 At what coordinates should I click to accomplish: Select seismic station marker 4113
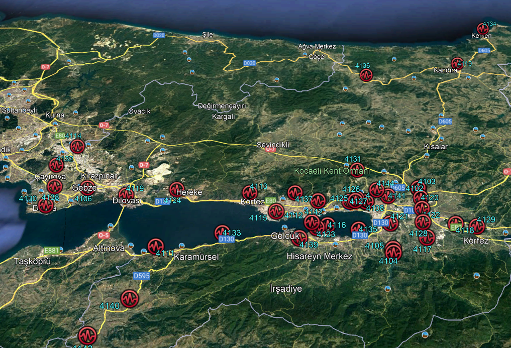[250, 192]
